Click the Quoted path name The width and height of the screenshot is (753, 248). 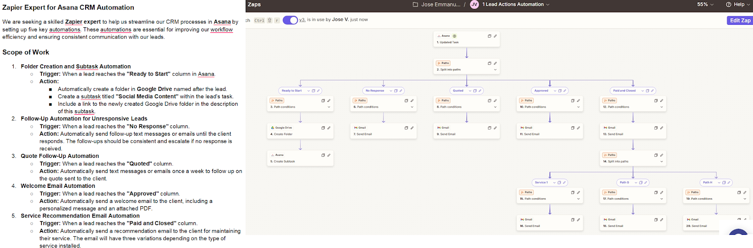pyautogui.click(x=458, y=91)
